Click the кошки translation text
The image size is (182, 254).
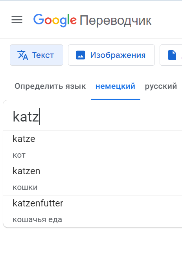pyautogui.click(x=25, y=188)
